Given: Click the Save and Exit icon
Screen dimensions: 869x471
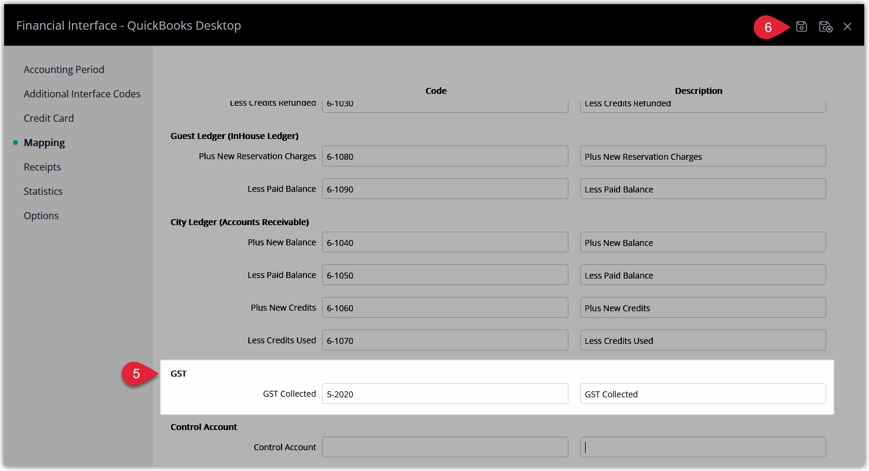Looking at the screenshot, I should 826,27.
